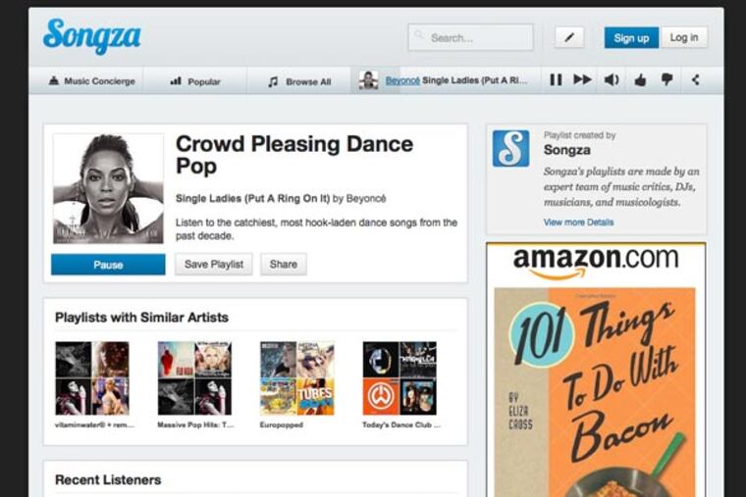Click the Log in button

[684, 37]
